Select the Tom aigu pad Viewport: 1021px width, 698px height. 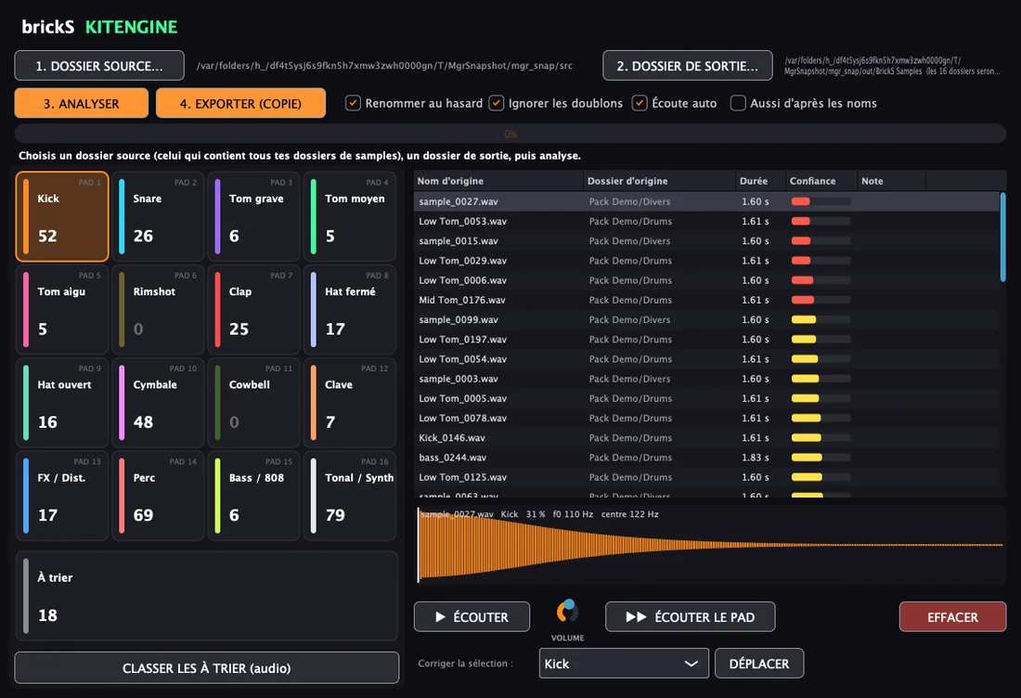62,310
